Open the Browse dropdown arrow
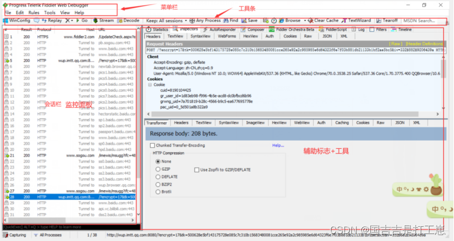Screen dimensions: 454x241 tap(305, 21)
